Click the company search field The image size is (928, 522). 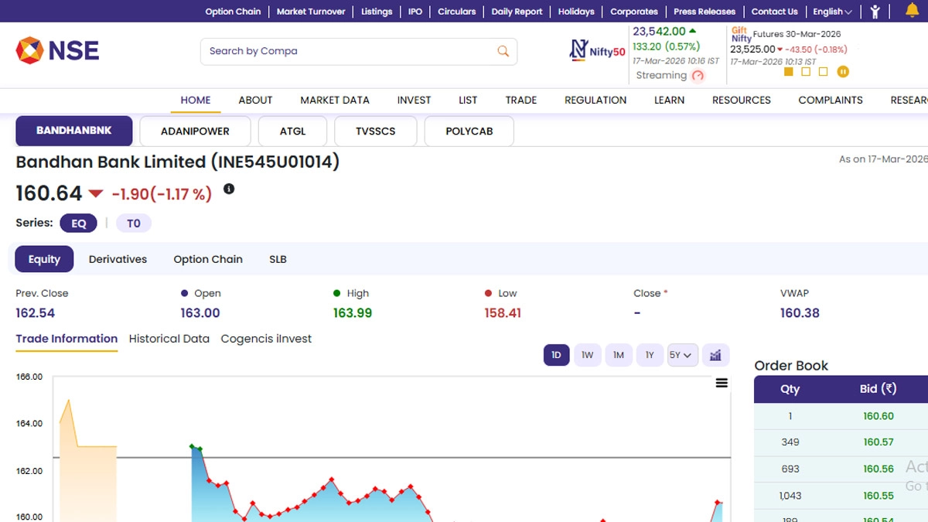click(x=348, y=51)
